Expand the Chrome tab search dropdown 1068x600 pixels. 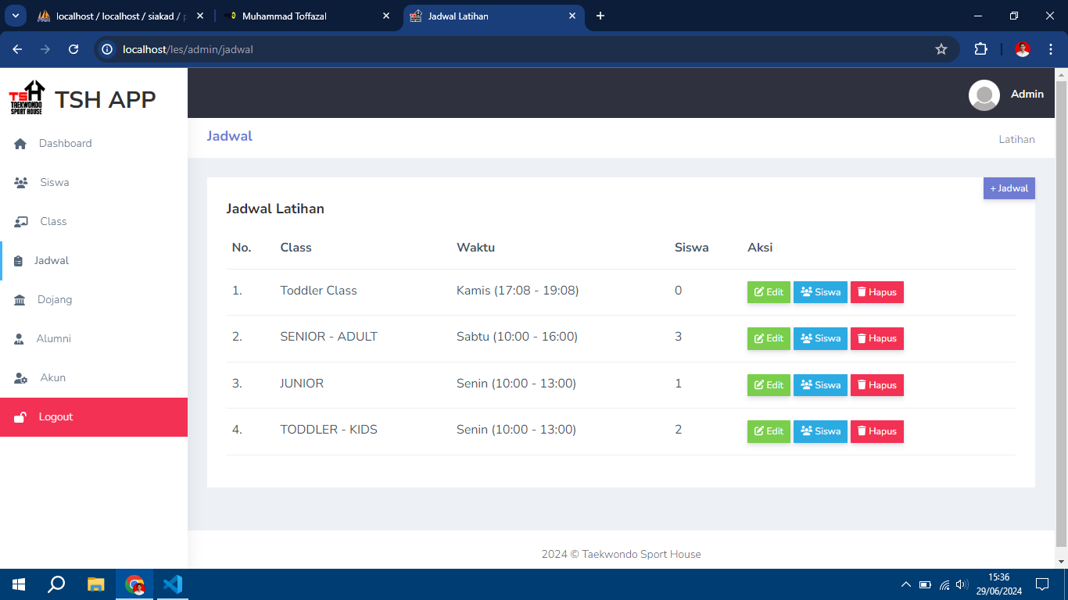coord(15,16)
